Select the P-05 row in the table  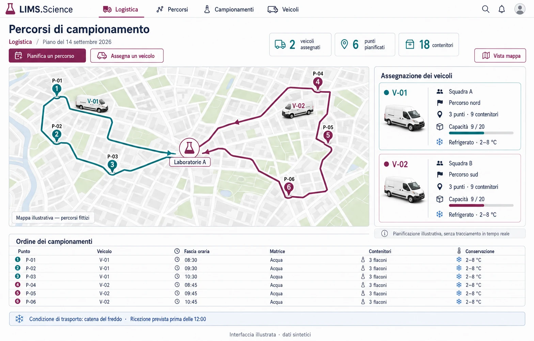tap(267, 293)
